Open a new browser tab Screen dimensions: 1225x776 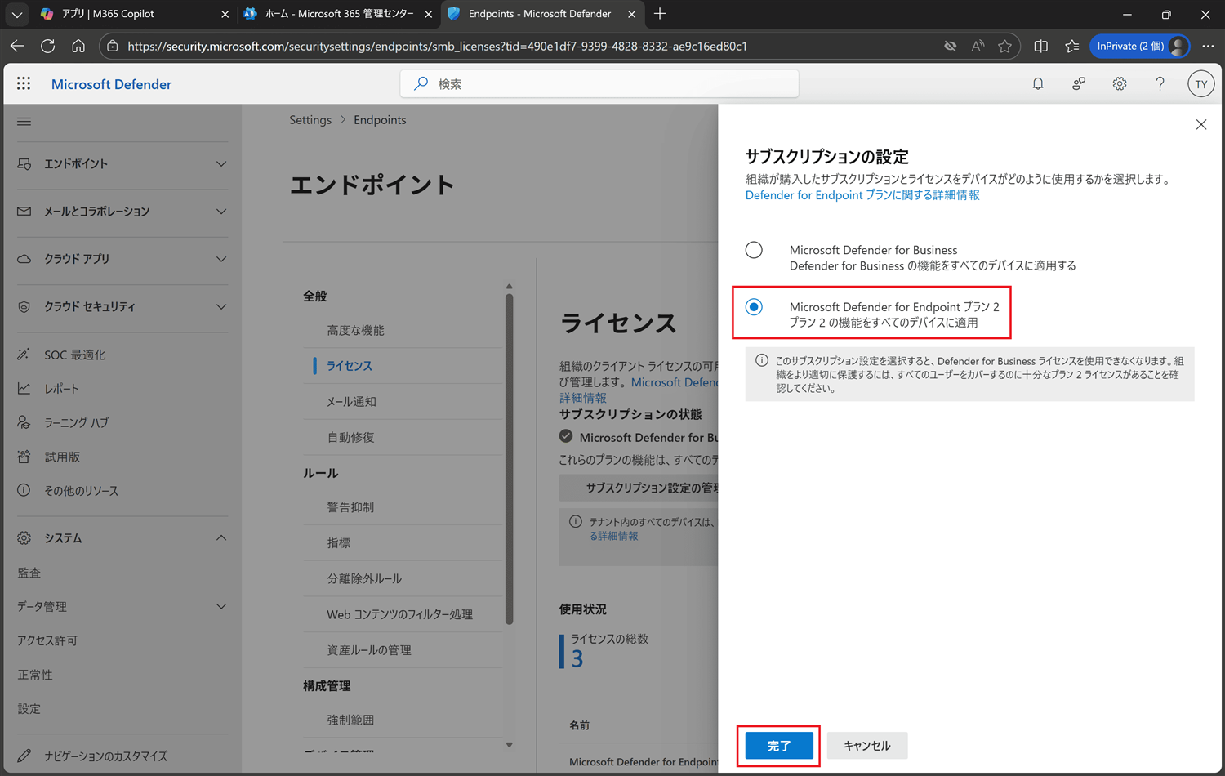point(660,14)
